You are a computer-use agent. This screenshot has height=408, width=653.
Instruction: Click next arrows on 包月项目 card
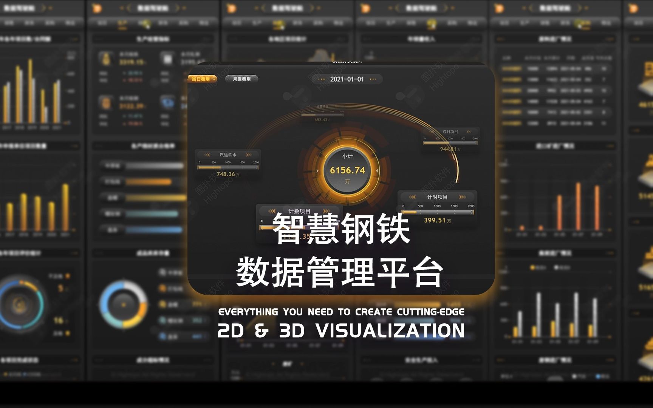coord(469,132)
